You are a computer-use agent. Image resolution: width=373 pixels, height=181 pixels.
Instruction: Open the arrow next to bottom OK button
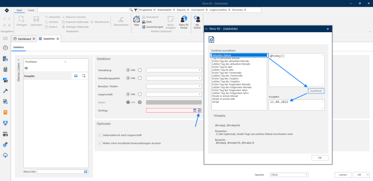coord(368,175)
